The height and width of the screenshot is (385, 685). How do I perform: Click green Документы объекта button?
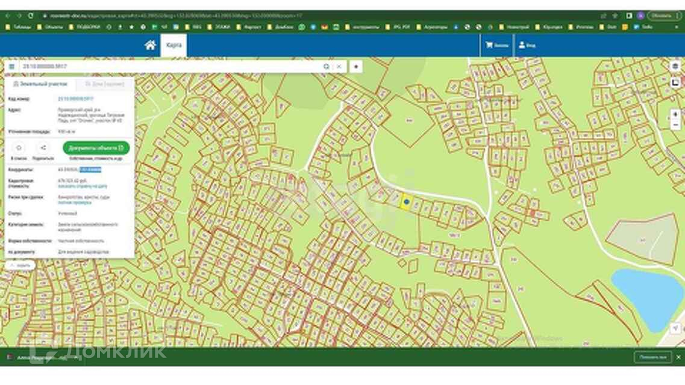click(x=96, y=148)
